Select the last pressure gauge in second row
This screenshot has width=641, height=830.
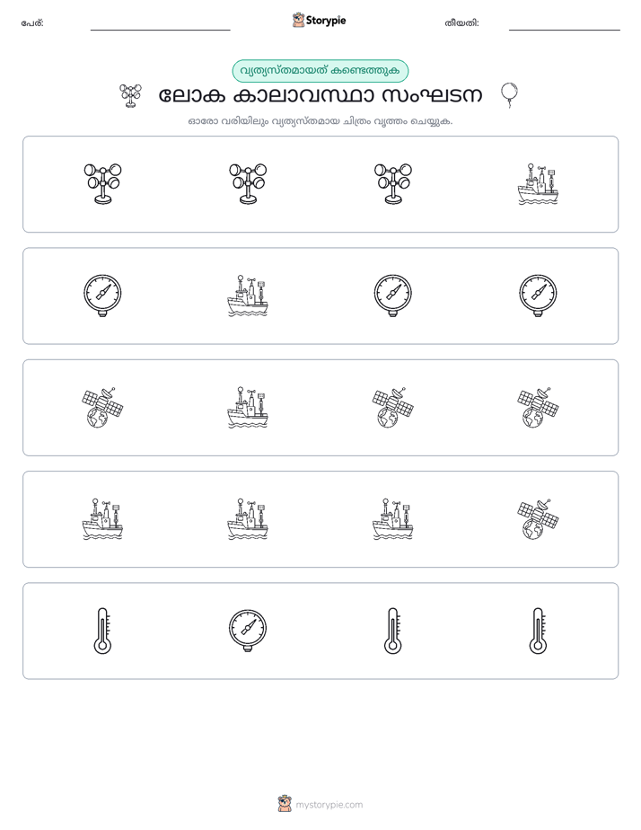[x=538, y=296]
